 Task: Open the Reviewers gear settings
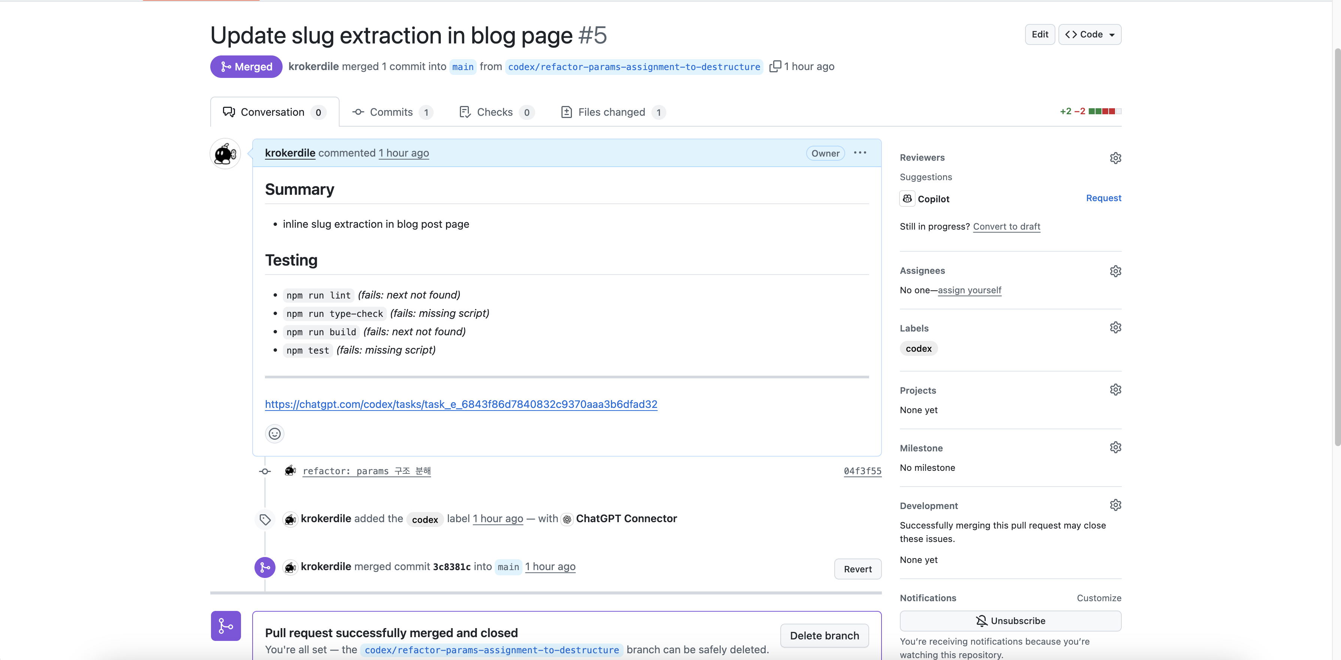(x=1115, y=158)
